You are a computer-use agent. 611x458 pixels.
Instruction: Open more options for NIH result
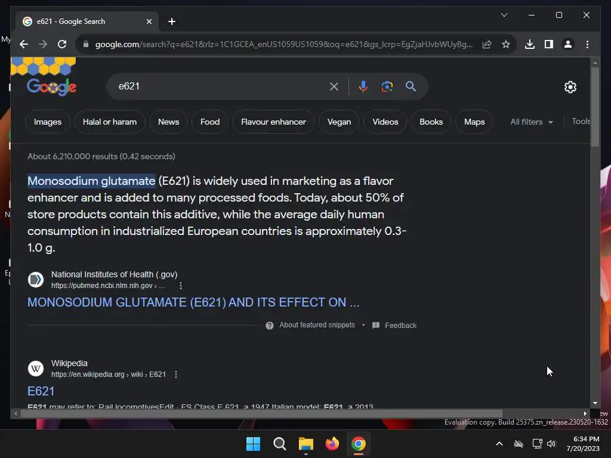[180, 286]
